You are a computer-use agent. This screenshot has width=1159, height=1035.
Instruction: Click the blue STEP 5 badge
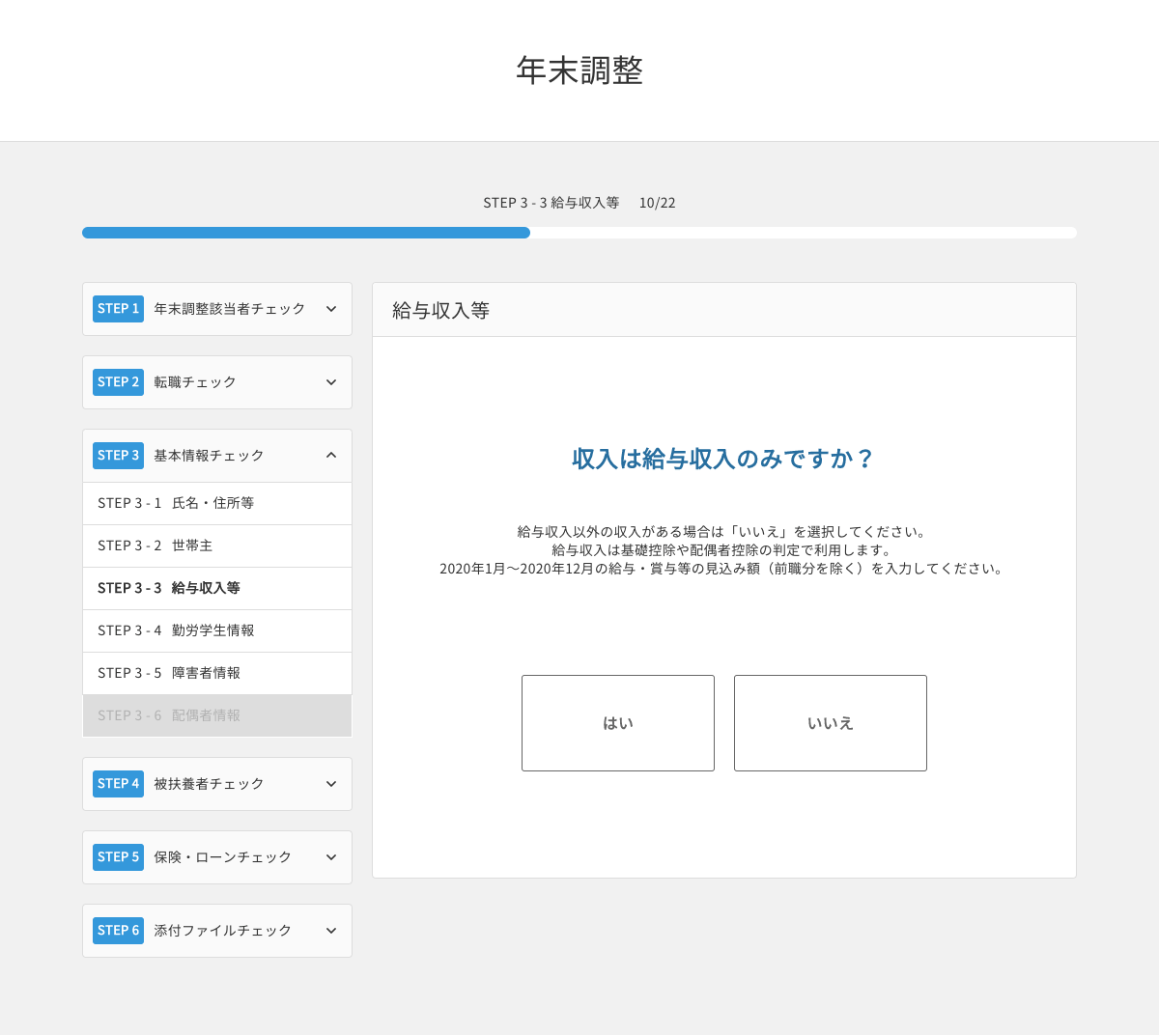pos(118,857)
